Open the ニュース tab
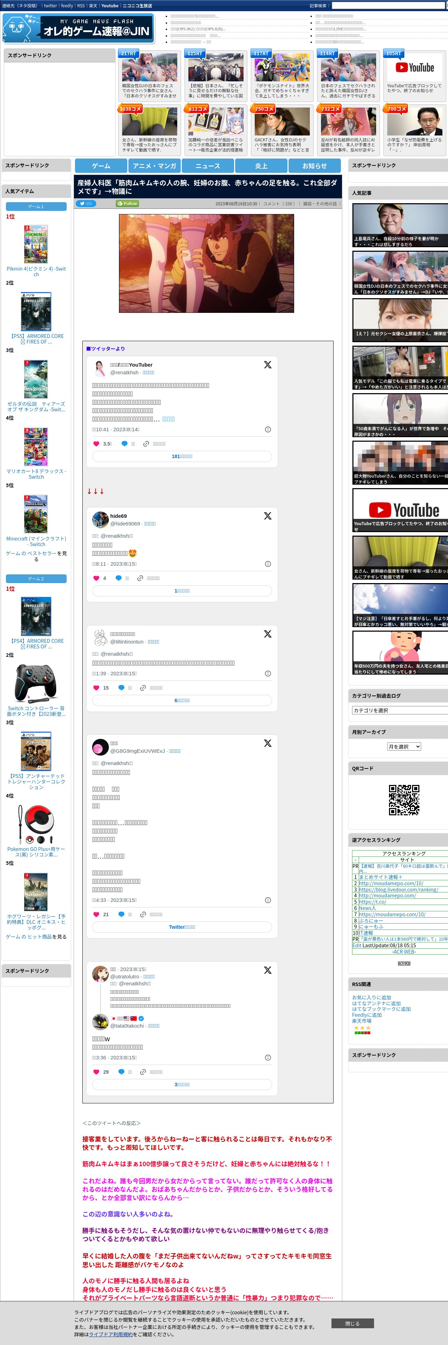The image size is (448, 1345). [x=208, y=166]
